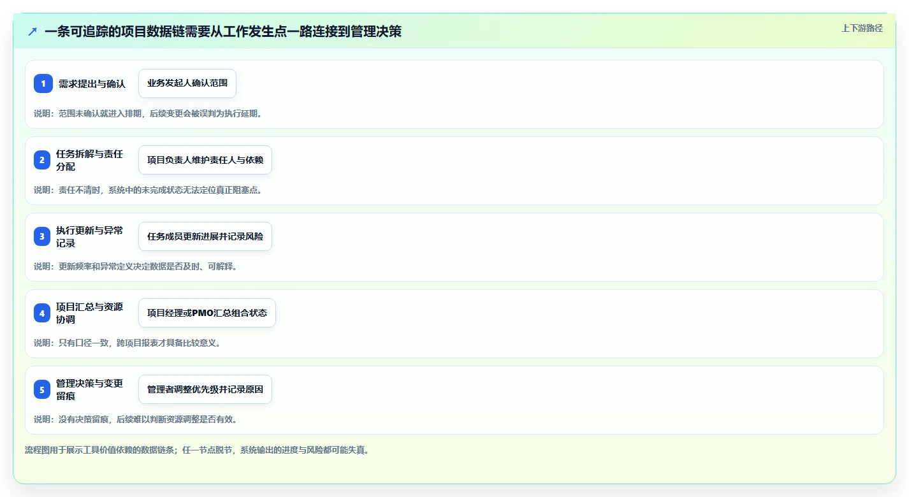Click the step 5 number badge
Image resolution: width=909 pixels, height=497 pixels.
43,389
